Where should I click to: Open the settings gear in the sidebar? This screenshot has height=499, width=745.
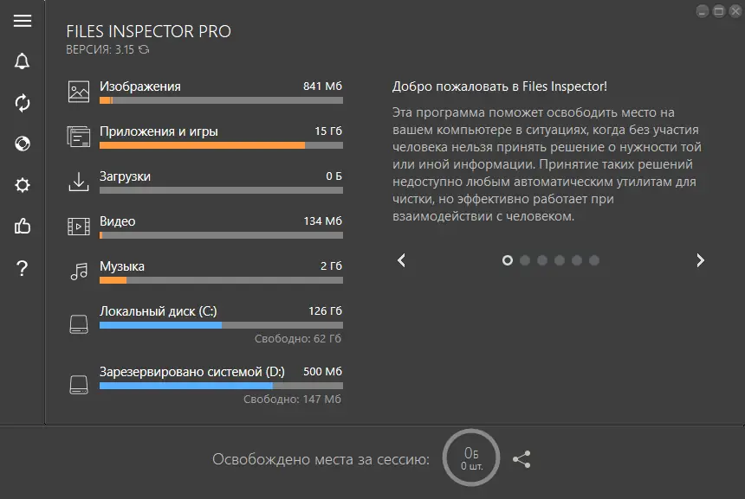22,185
